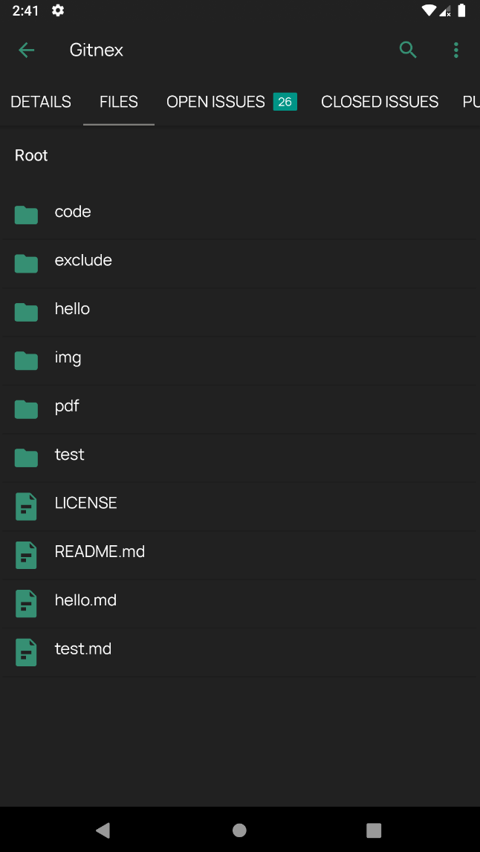480x852 pixels.
Task: Switch to the Closed Issues tab
Action: (x=380, y=102)
